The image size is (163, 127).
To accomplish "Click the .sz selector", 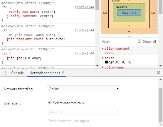I will pos(4,30).
